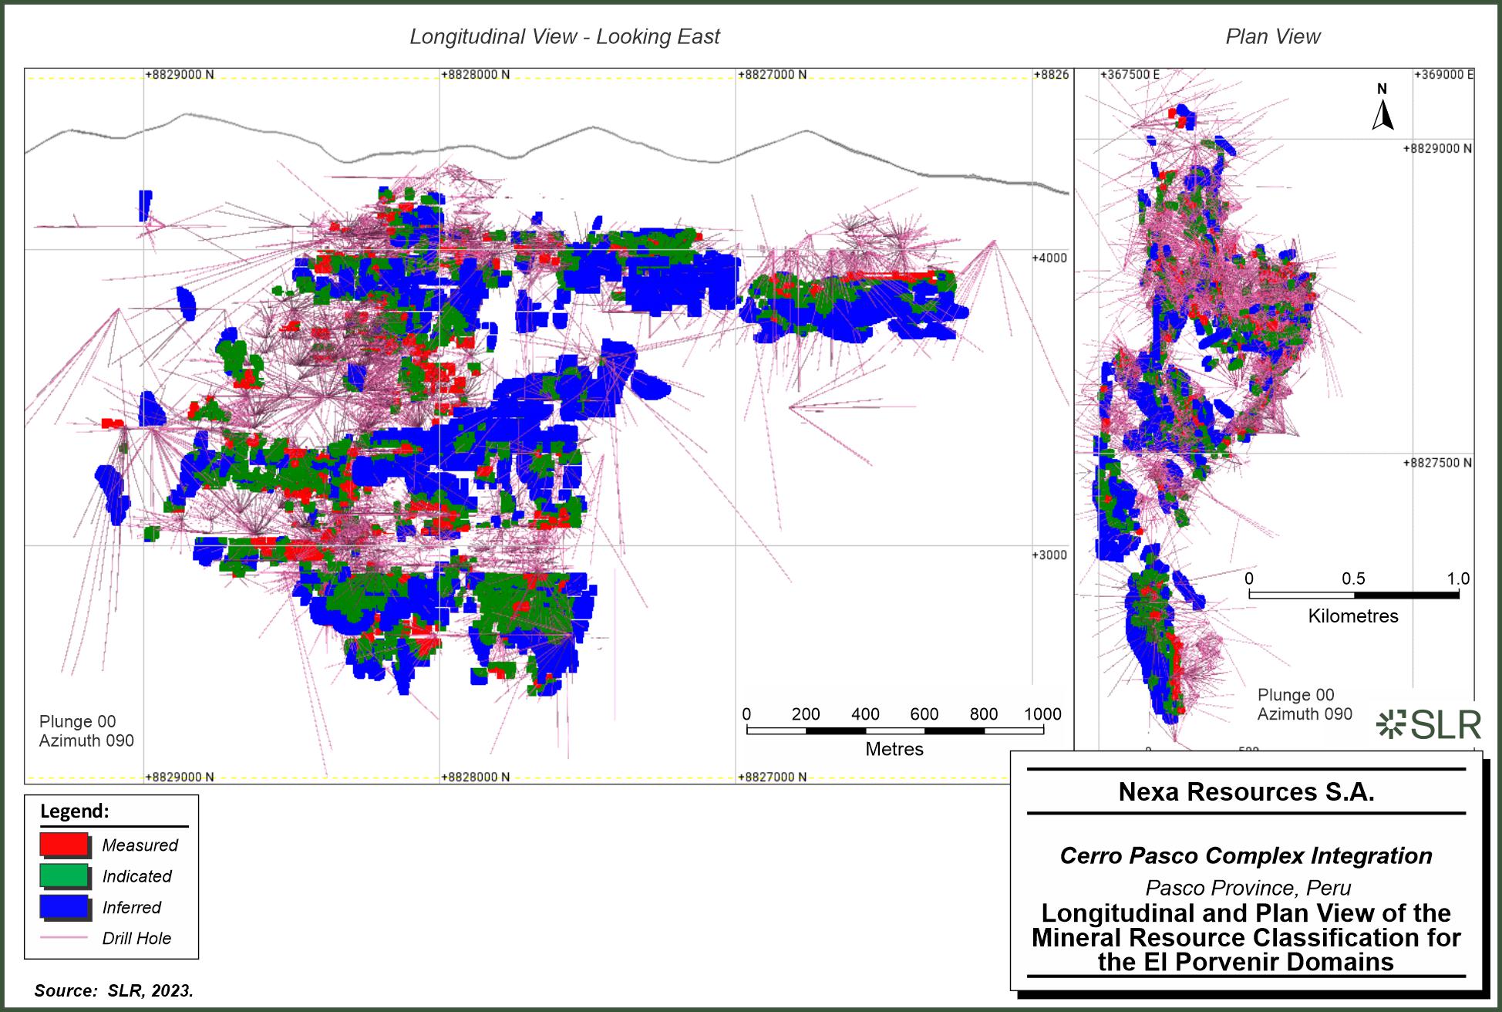
Task: Click the Pasco Province, Peru subtitle
Action: click(1246, 887)
